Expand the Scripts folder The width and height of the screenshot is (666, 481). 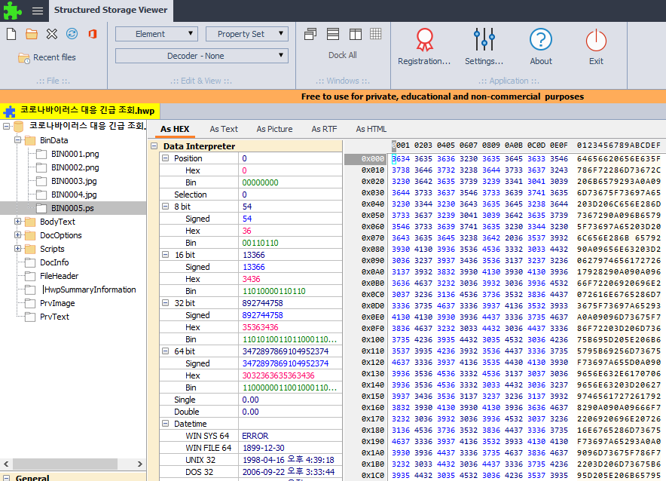[17, 249]
